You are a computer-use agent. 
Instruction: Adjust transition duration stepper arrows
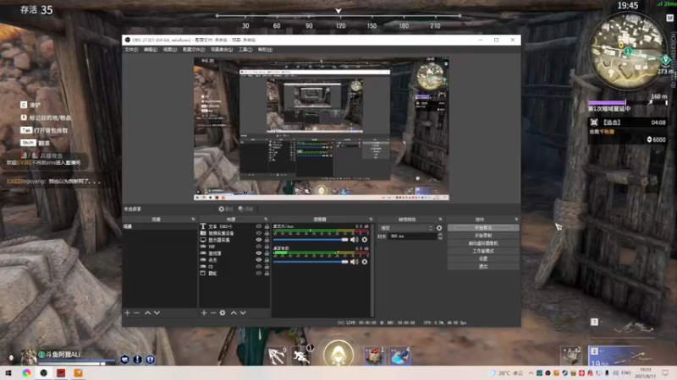[440, 236]
